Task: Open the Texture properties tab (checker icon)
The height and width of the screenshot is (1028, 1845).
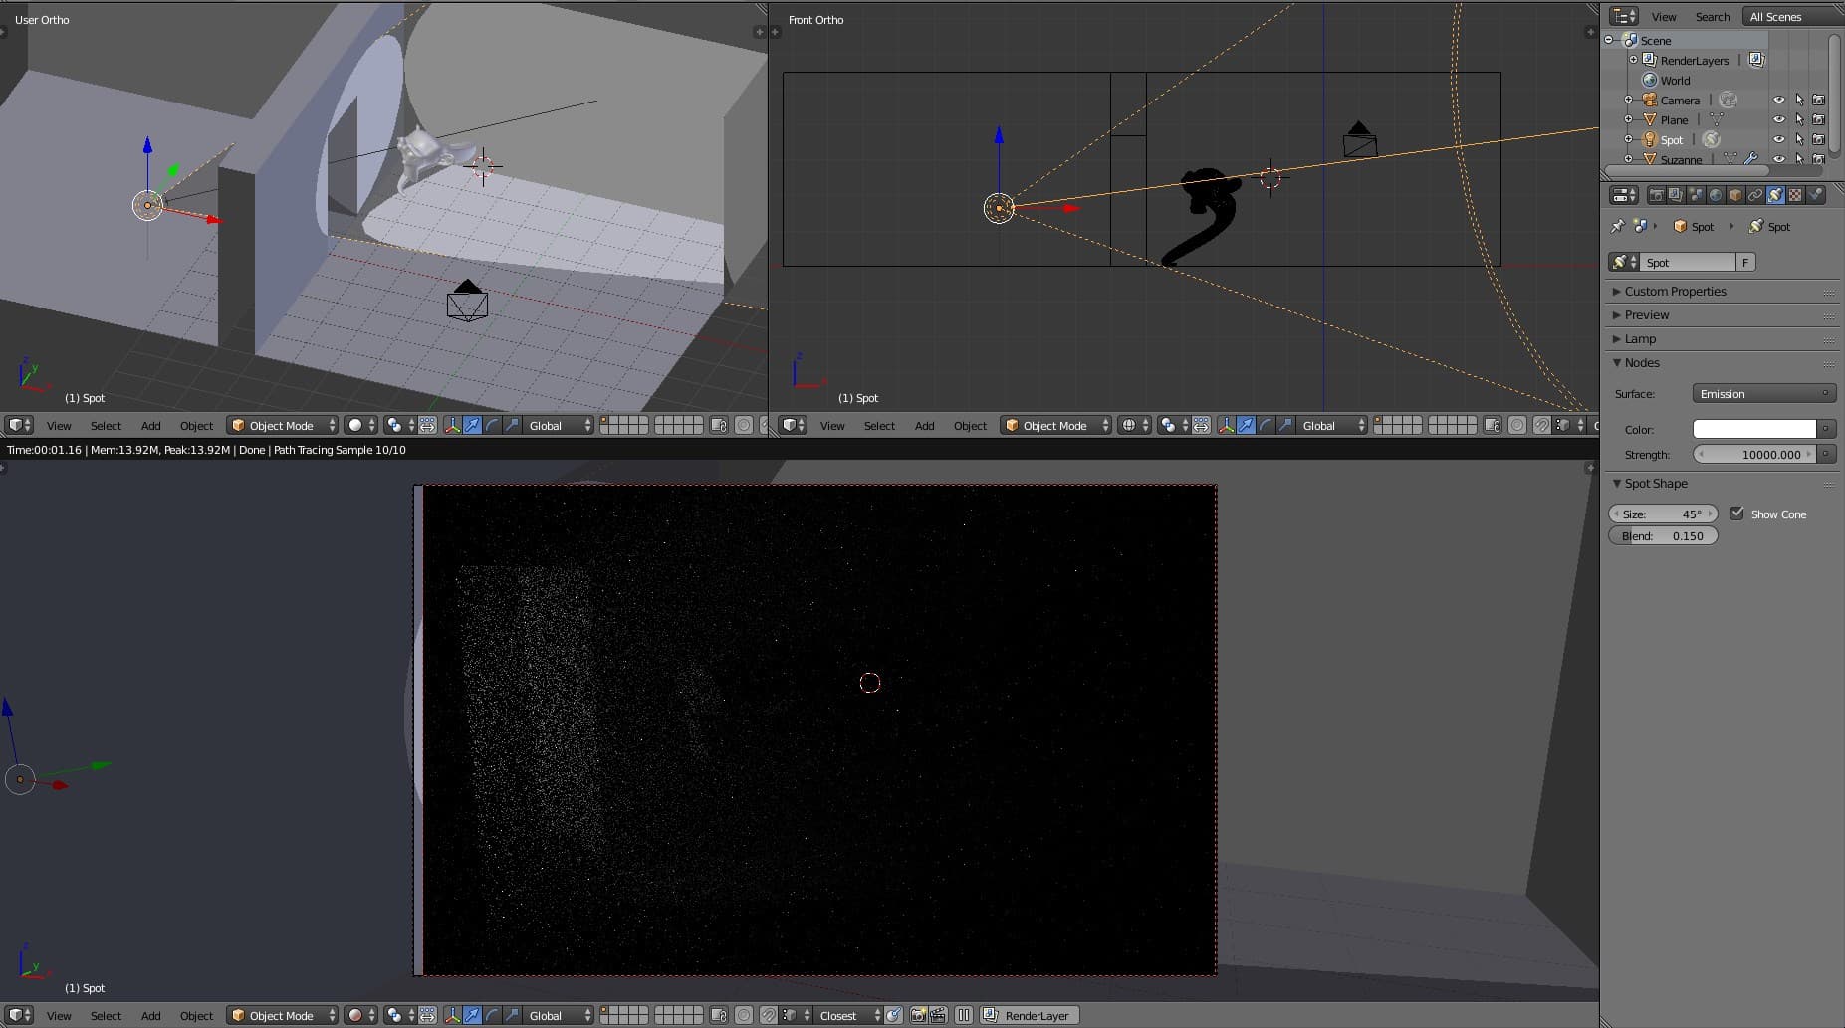Action: pos(1795,195)
